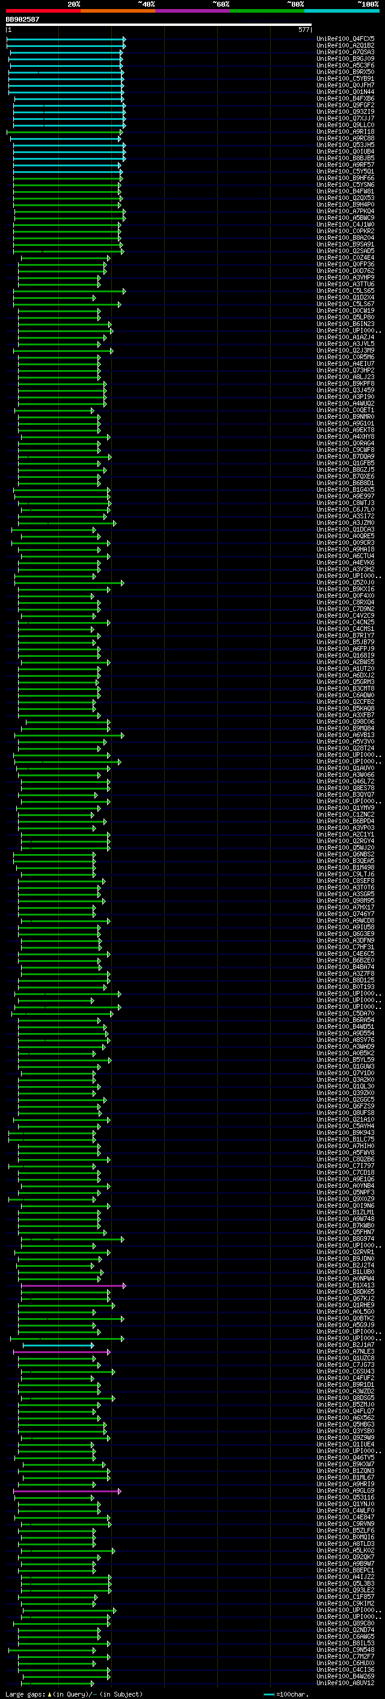Click the UniRef100_Q46TV5 label

[x=345, y=1459]
